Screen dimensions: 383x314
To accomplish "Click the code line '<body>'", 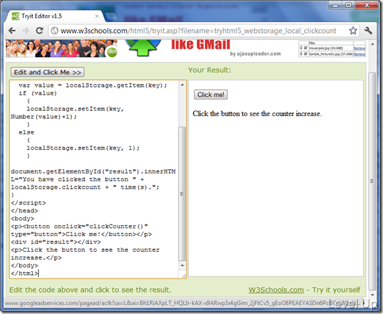I will tap(23, 219).
